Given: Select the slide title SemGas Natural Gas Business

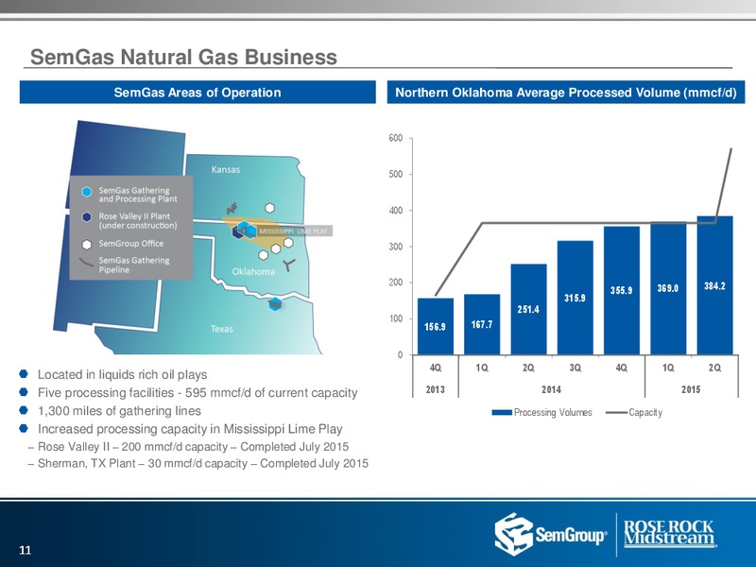Looking at the screenshot, I should coord(183,57).
